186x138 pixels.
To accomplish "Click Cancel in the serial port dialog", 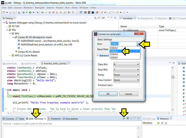I will pos(128,94).
